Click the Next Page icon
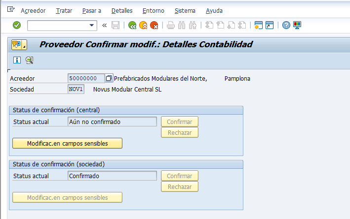 coord(231,25)
